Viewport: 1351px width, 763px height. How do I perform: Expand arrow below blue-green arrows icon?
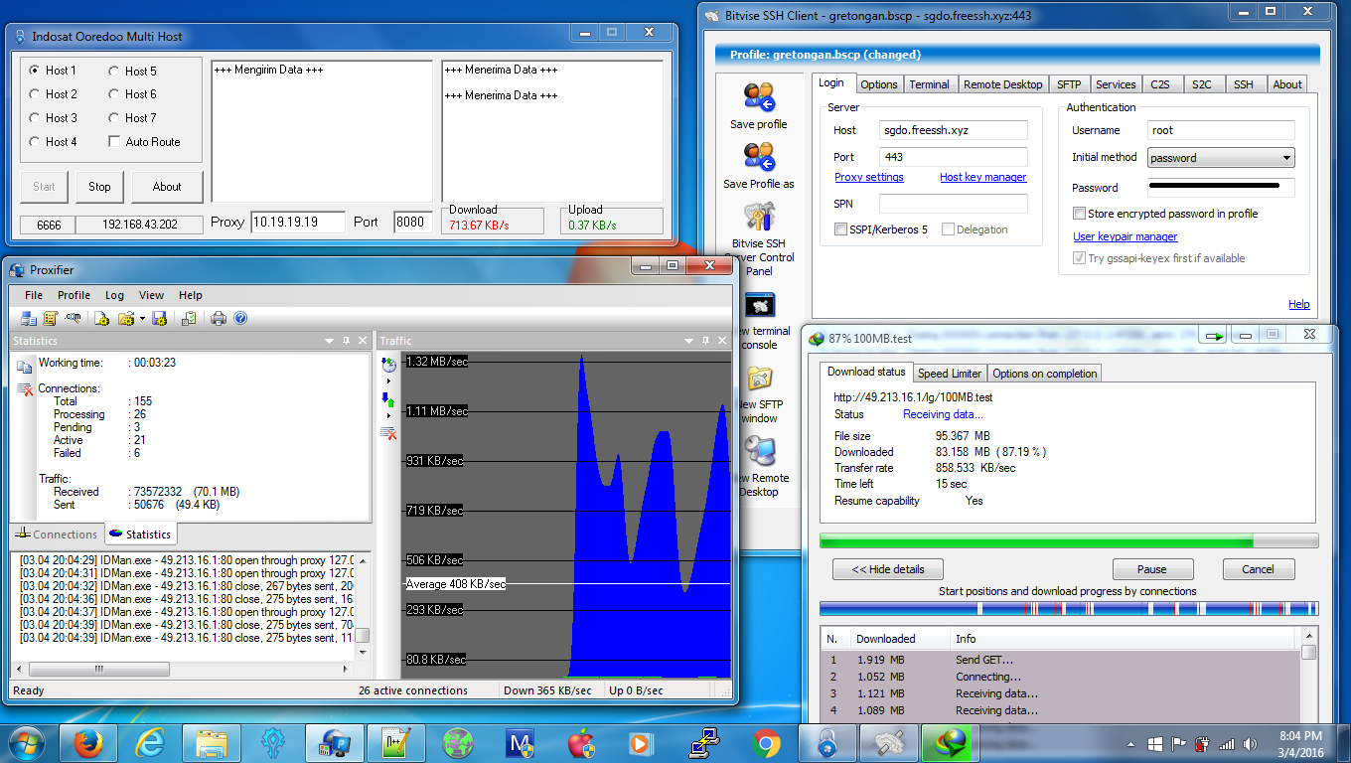pos(388,415)
